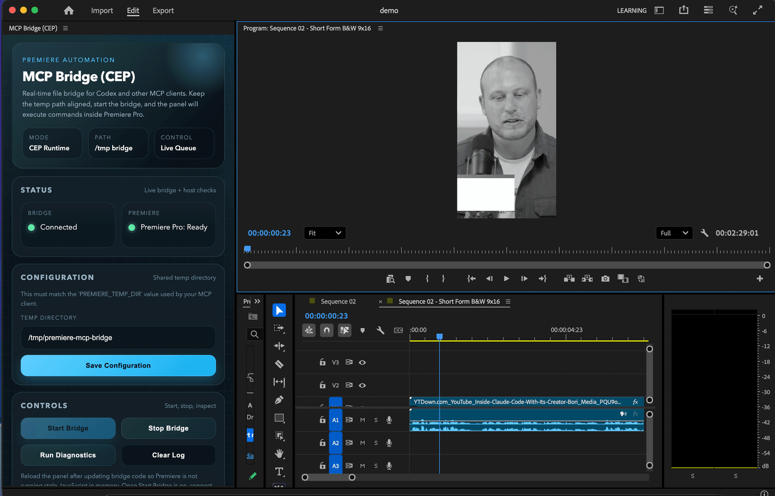
Task: Open the progress dashboard icon
Action: [x=708, y=10]
